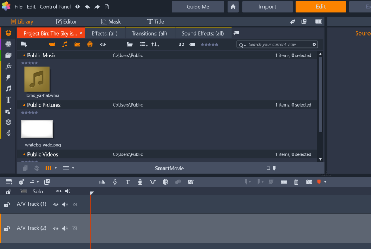This screenshot has width=371, height=249.
Task: Open the Title tool in timeline toolbar
Action: [x=127, y=182]
